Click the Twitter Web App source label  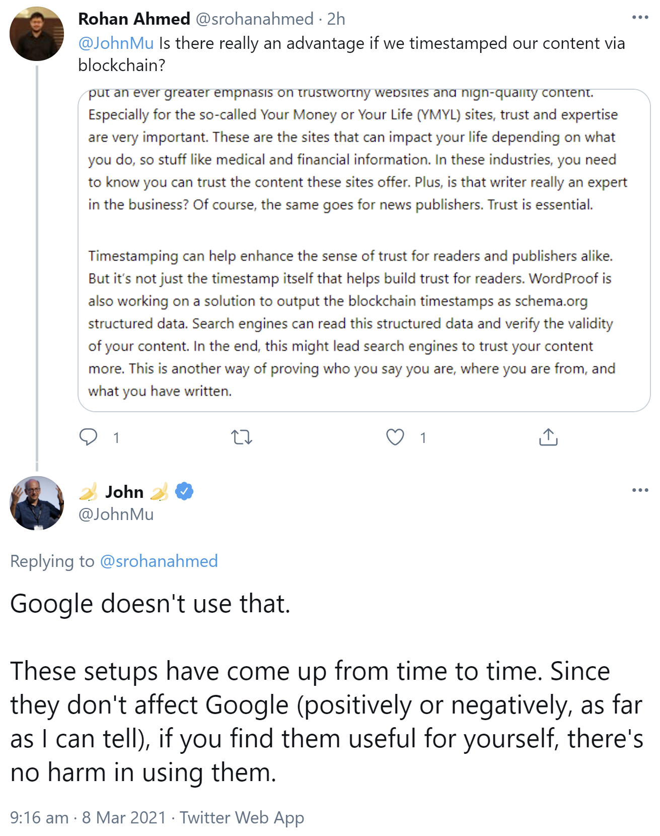coord(243,817)
